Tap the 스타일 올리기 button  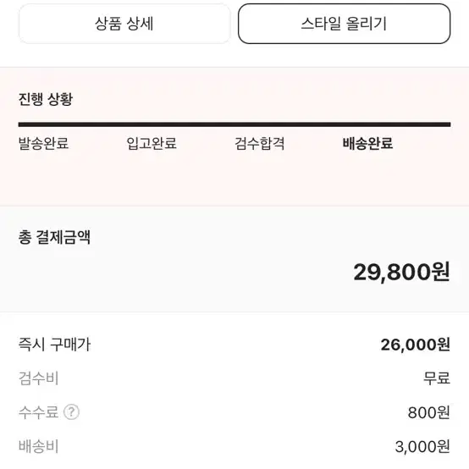point(344,24)
